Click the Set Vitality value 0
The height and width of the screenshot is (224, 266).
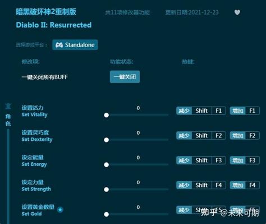tap(138, 108)
